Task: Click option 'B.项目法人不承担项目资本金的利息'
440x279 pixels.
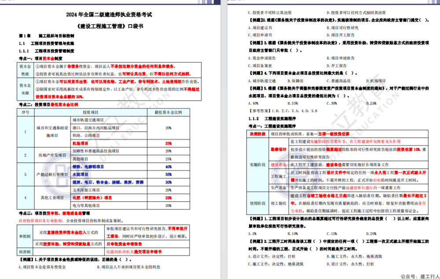Action: tap(128, 267)
